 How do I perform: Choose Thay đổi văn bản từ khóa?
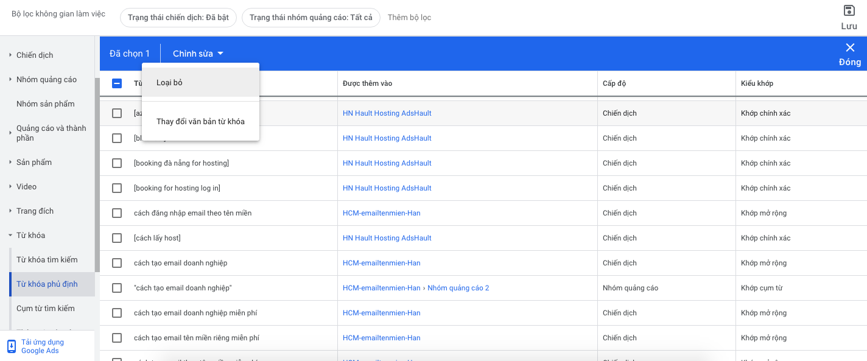point(200,121)
